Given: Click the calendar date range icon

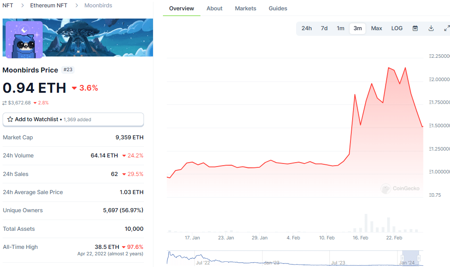Looking at the screenshot, I should (x=415, y=28).
